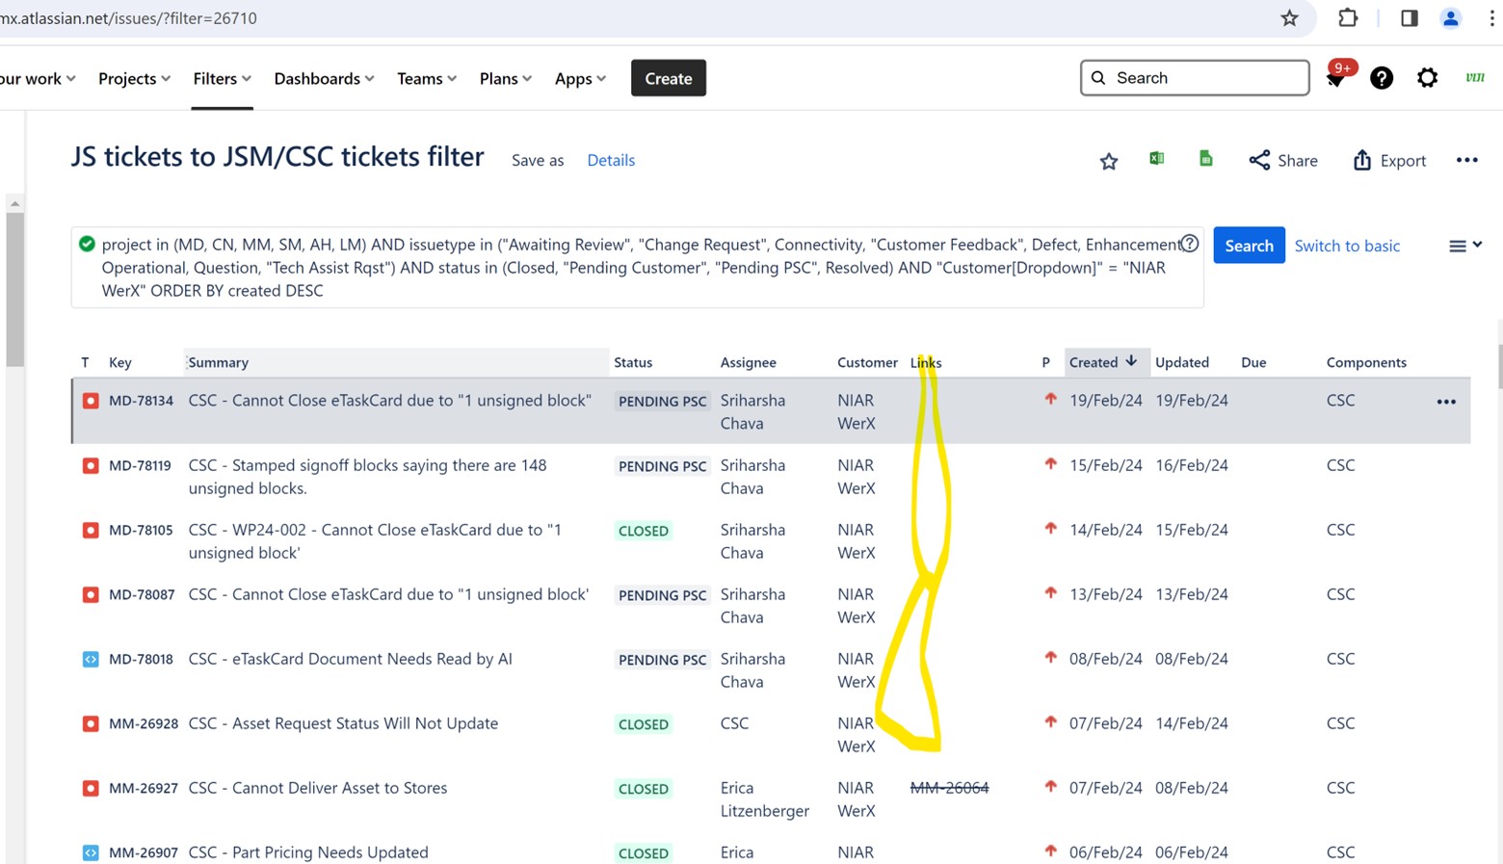The width and height of the screenshot is (1503, 864).
Task: Click Save as next to filter title
Action: pyautogui.click(x=538, y=160)
